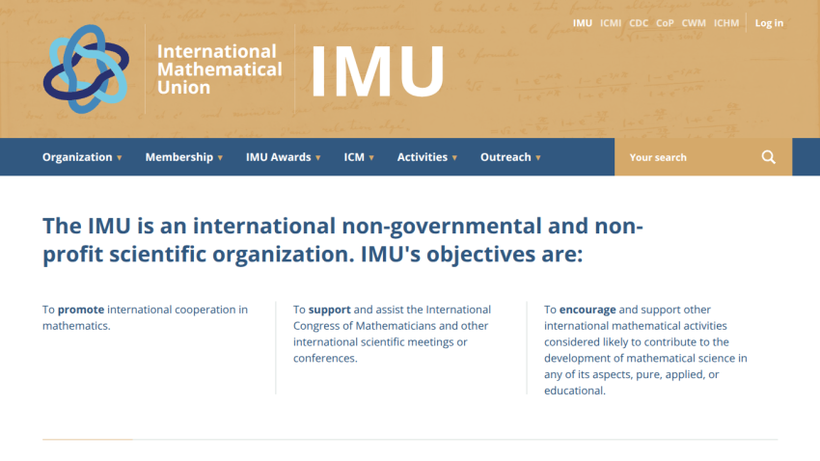Image resolution: width=820 pixels, height=461 pixels.
Task: Expand the Membership menu
Action: [x=184, y=157]
